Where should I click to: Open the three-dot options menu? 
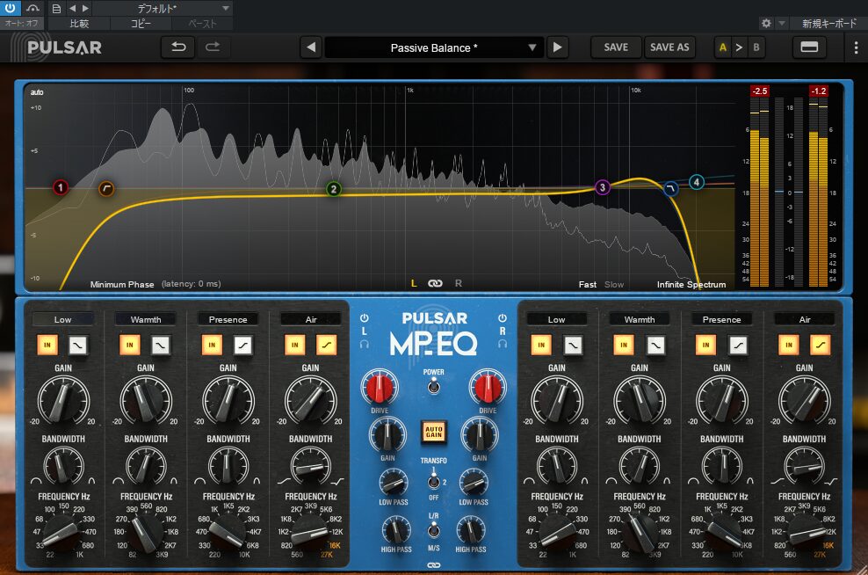click(x=856, y=47)
